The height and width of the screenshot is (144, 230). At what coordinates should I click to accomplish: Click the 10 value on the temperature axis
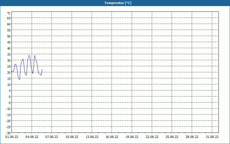coord(9,85)
